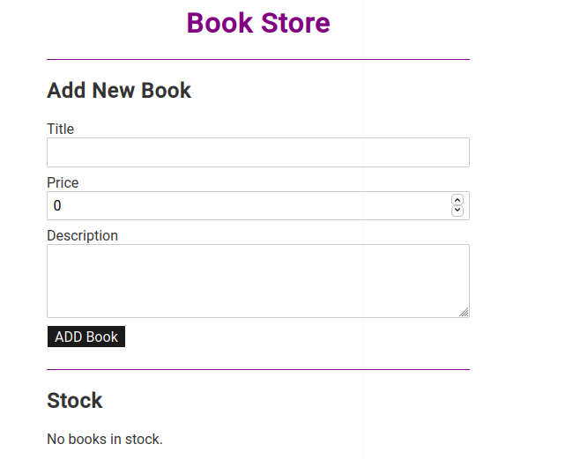
Task: Click the purple Book Store heading
Action: [x=258, y=23]
